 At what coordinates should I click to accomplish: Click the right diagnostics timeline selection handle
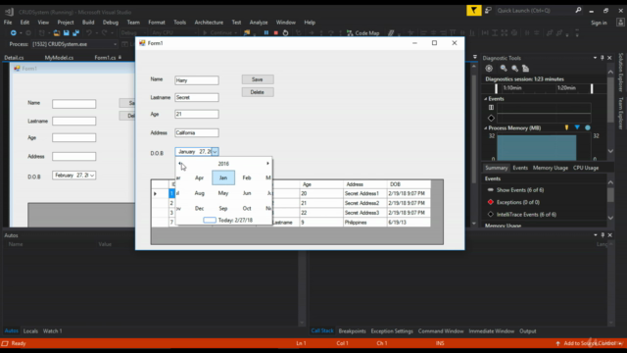tap(592, 88)
